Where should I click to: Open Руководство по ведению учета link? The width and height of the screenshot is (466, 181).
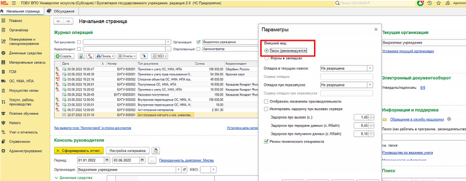tap(407, 152)
